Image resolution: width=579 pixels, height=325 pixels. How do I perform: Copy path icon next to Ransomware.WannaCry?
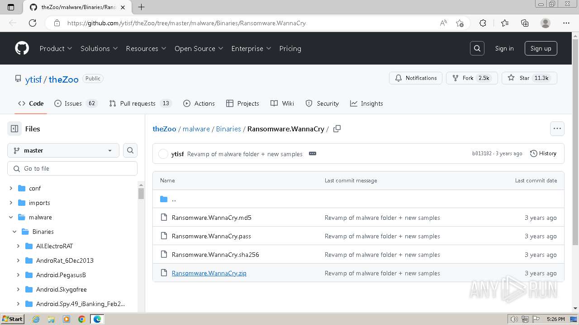(337, 129)
